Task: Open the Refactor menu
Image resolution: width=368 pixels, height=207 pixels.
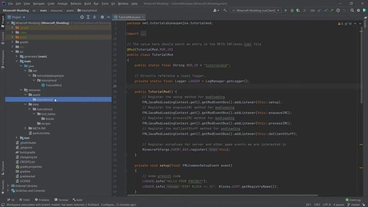Action: coord(76,4)
